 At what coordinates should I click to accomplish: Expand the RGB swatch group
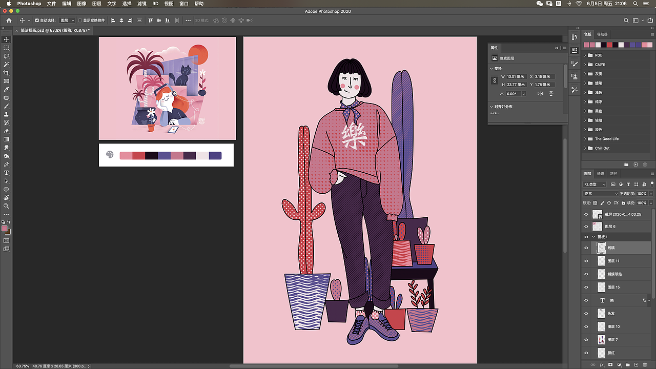585,55
